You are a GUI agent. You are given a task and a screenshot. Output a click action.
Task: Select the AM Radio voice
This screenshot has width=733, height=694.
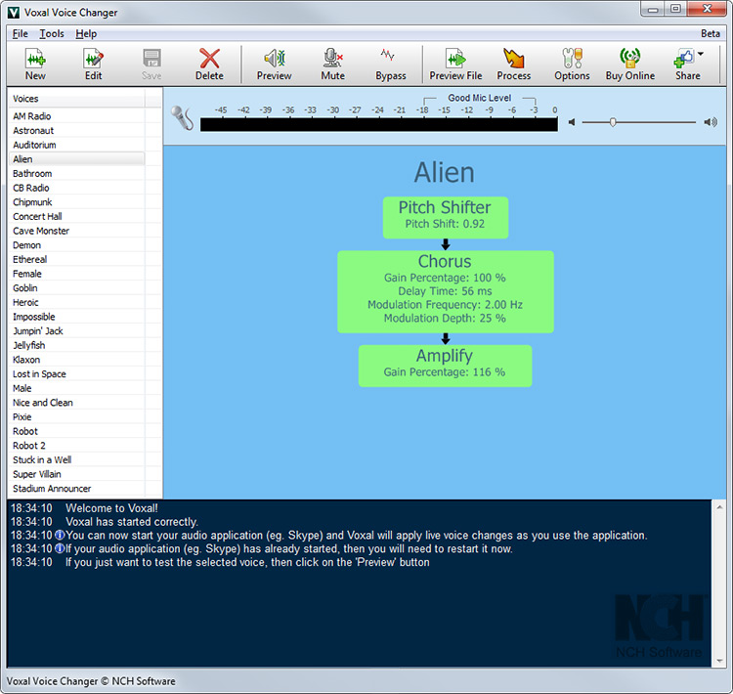pyautogui.click(x=76, y=116)
